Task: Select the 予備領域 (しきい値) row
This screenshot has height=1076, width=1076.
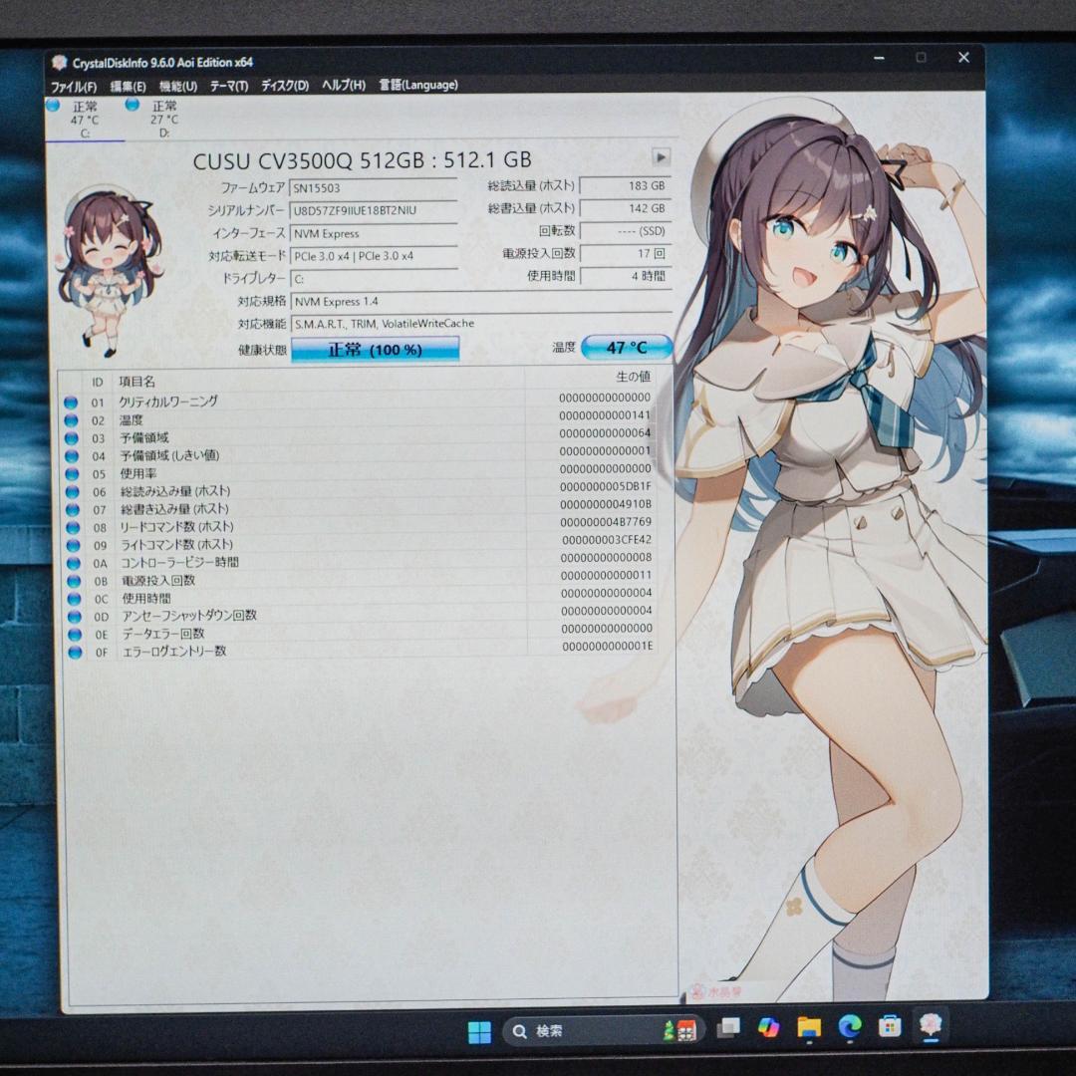Action: click(x=357, y=454)
